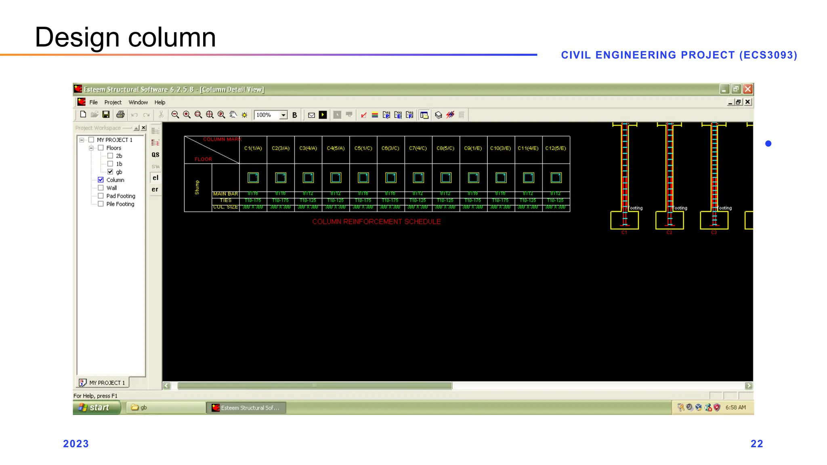The height and width of the screenshot is (465, 827).
Task: Collapse the MY PROJECT 1 root node
Action: [x=82, y=140]
